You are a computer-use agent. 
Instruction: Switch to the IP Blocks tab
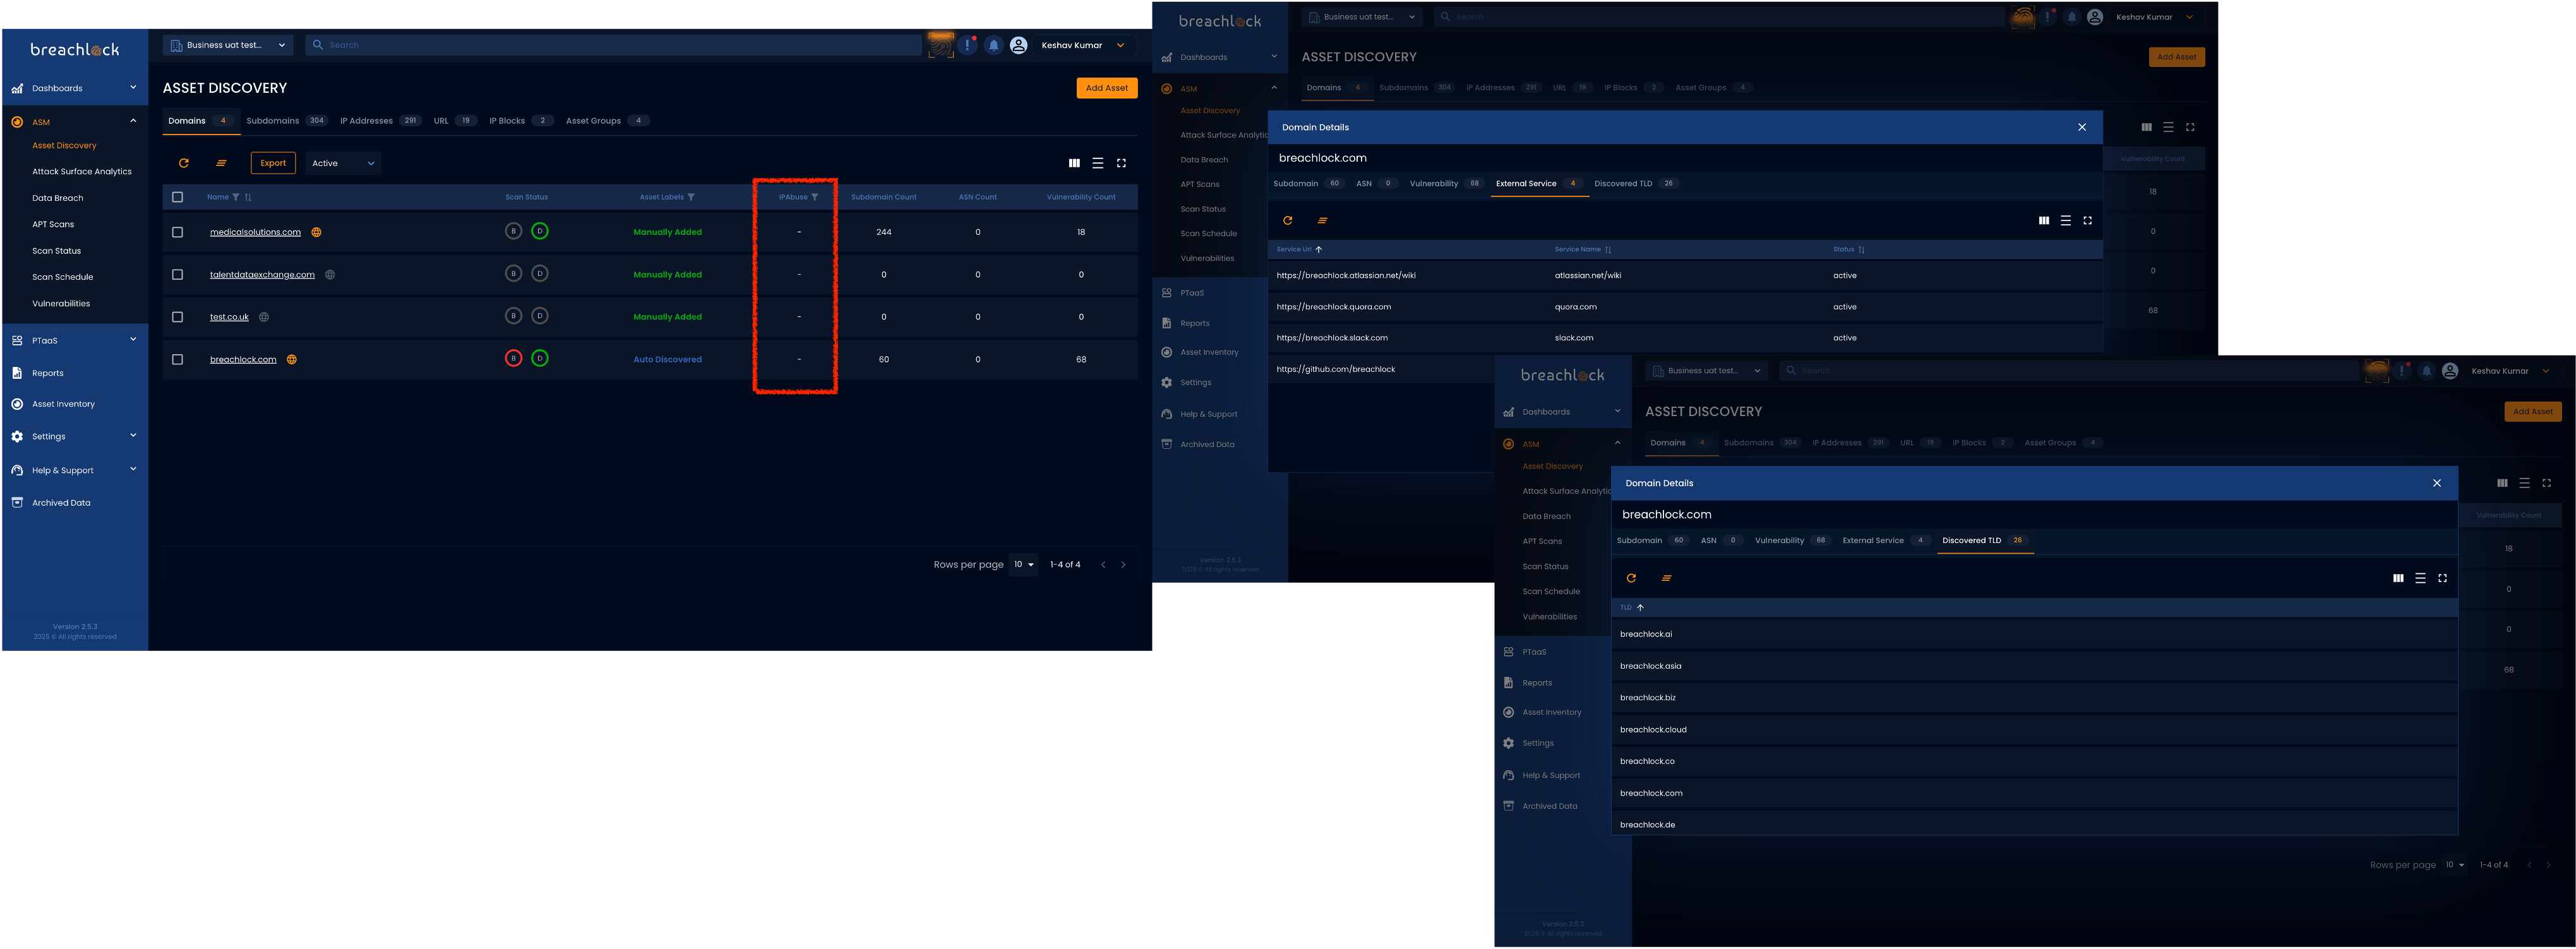[x=521, y=121]
